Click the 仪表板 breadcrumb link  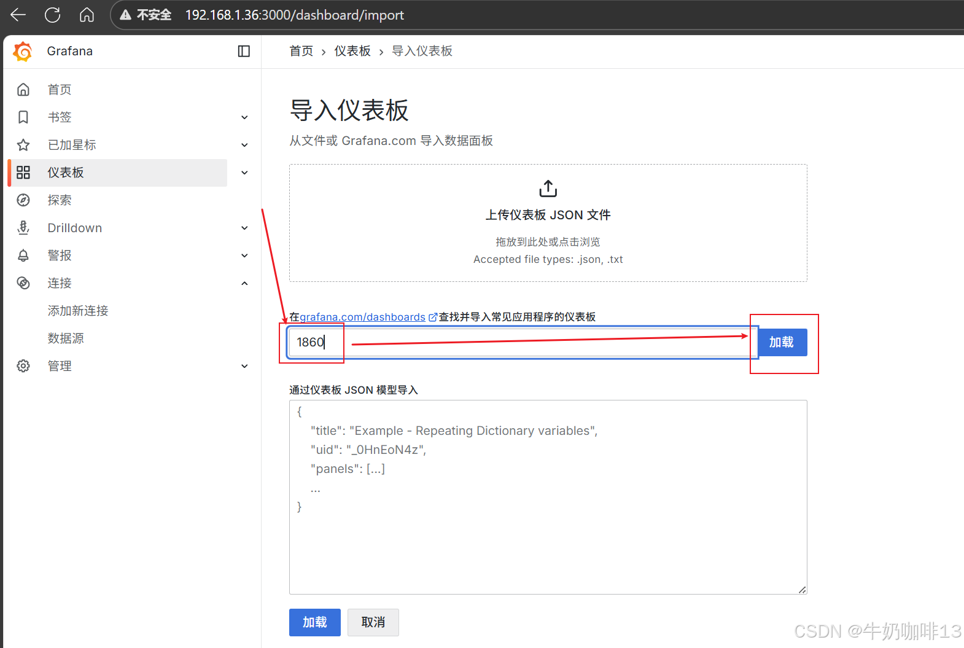pos(352,51)
